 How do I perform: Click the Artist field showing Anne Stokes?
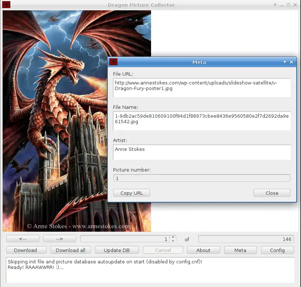point(202,152)
